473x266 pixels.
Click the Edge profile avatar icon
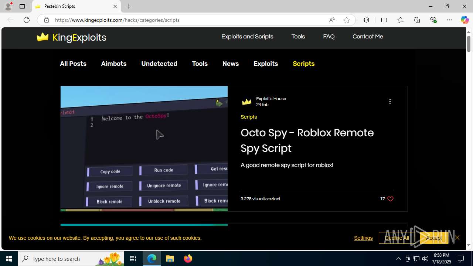tap(8, 6)
